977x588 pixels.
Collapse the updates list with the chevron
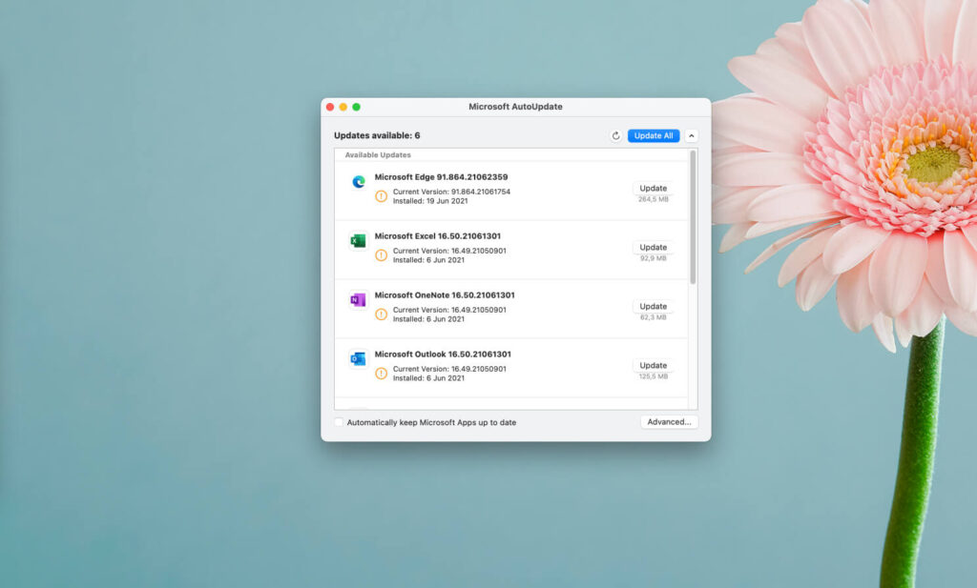[x=691, y=135]
